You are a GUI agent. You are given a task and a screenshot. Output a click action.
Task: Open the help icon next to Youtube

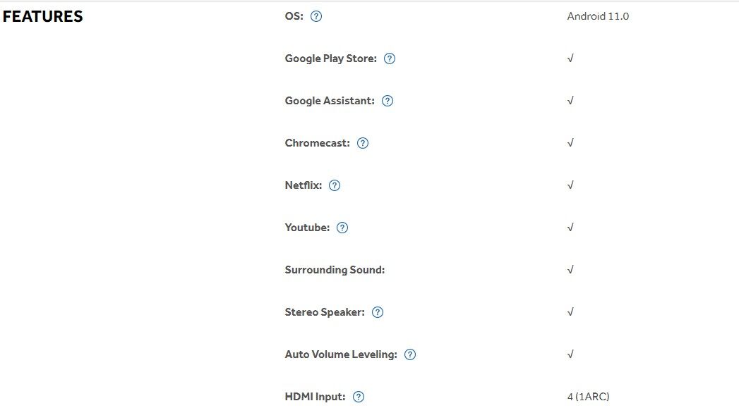(342, 228)
